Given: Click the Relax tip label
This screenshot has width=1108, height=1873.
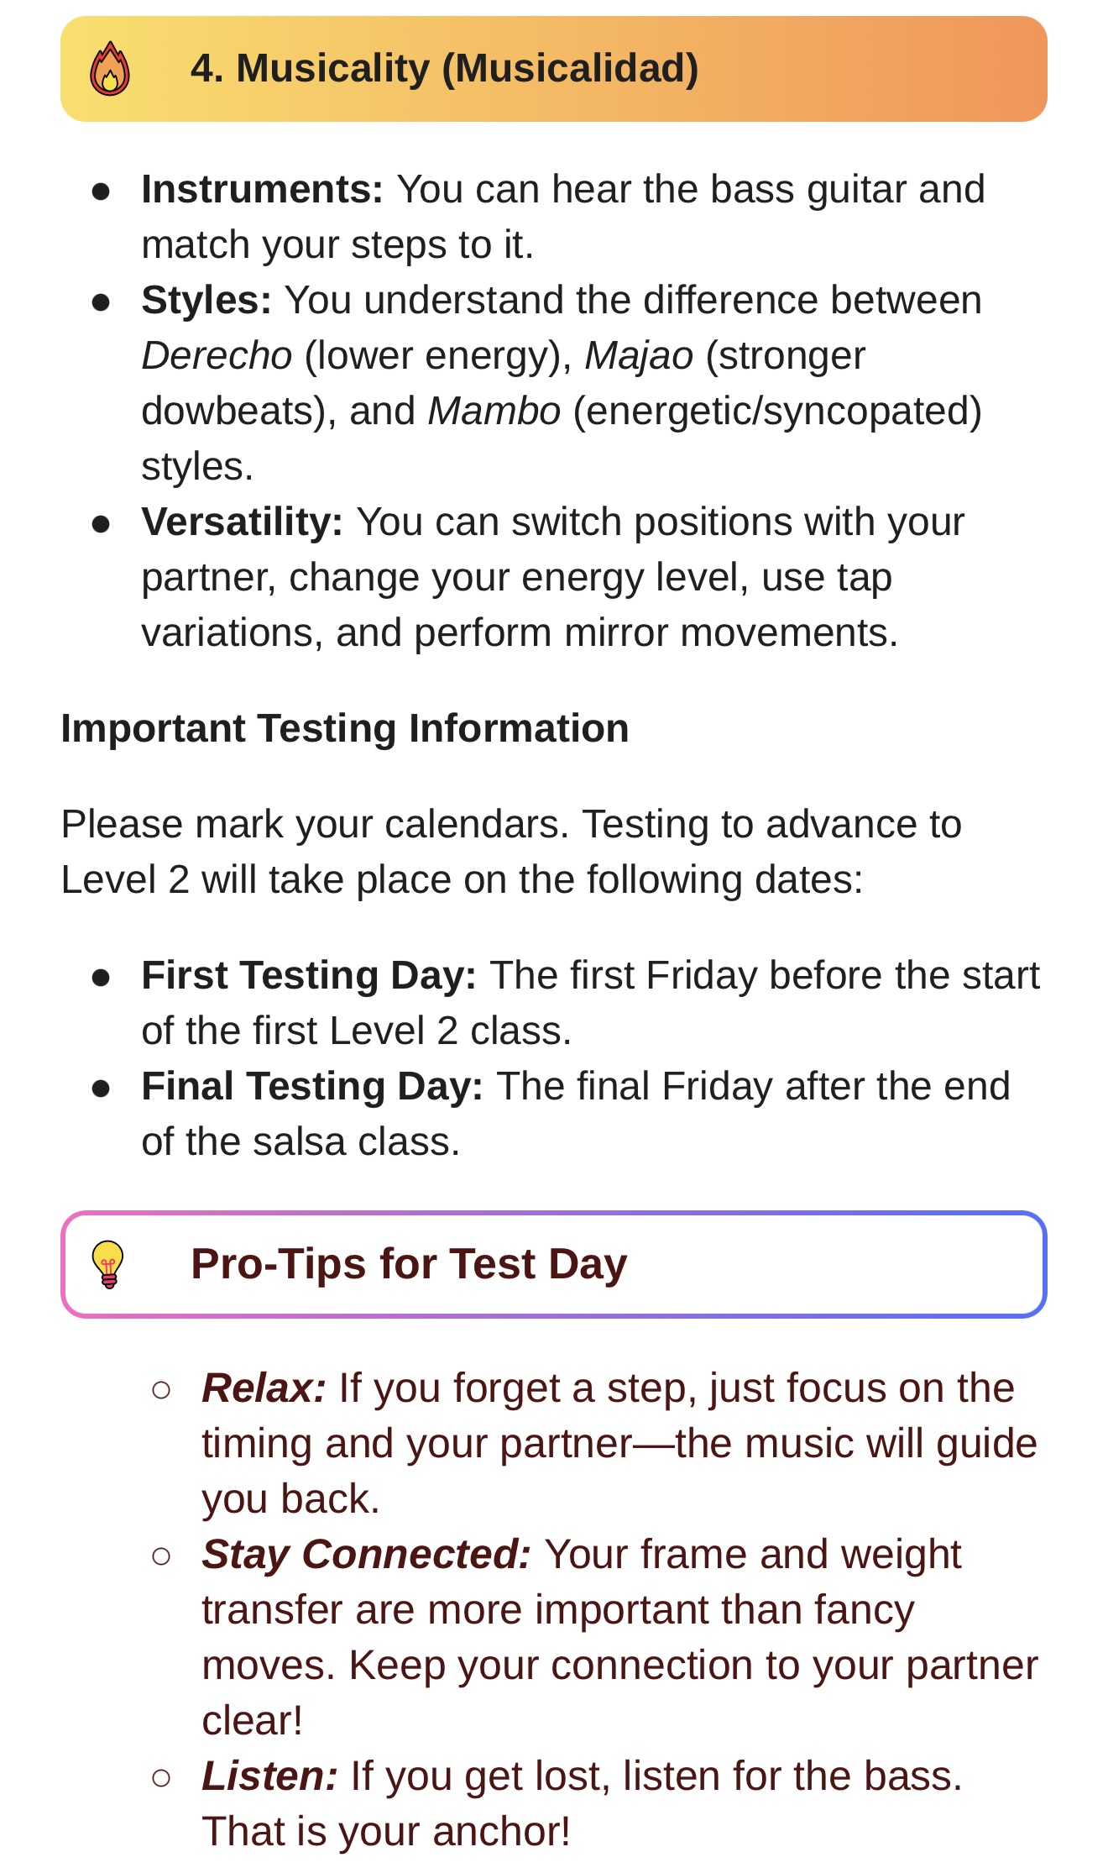Looking at the screenshot, I should pos(264,1388).
